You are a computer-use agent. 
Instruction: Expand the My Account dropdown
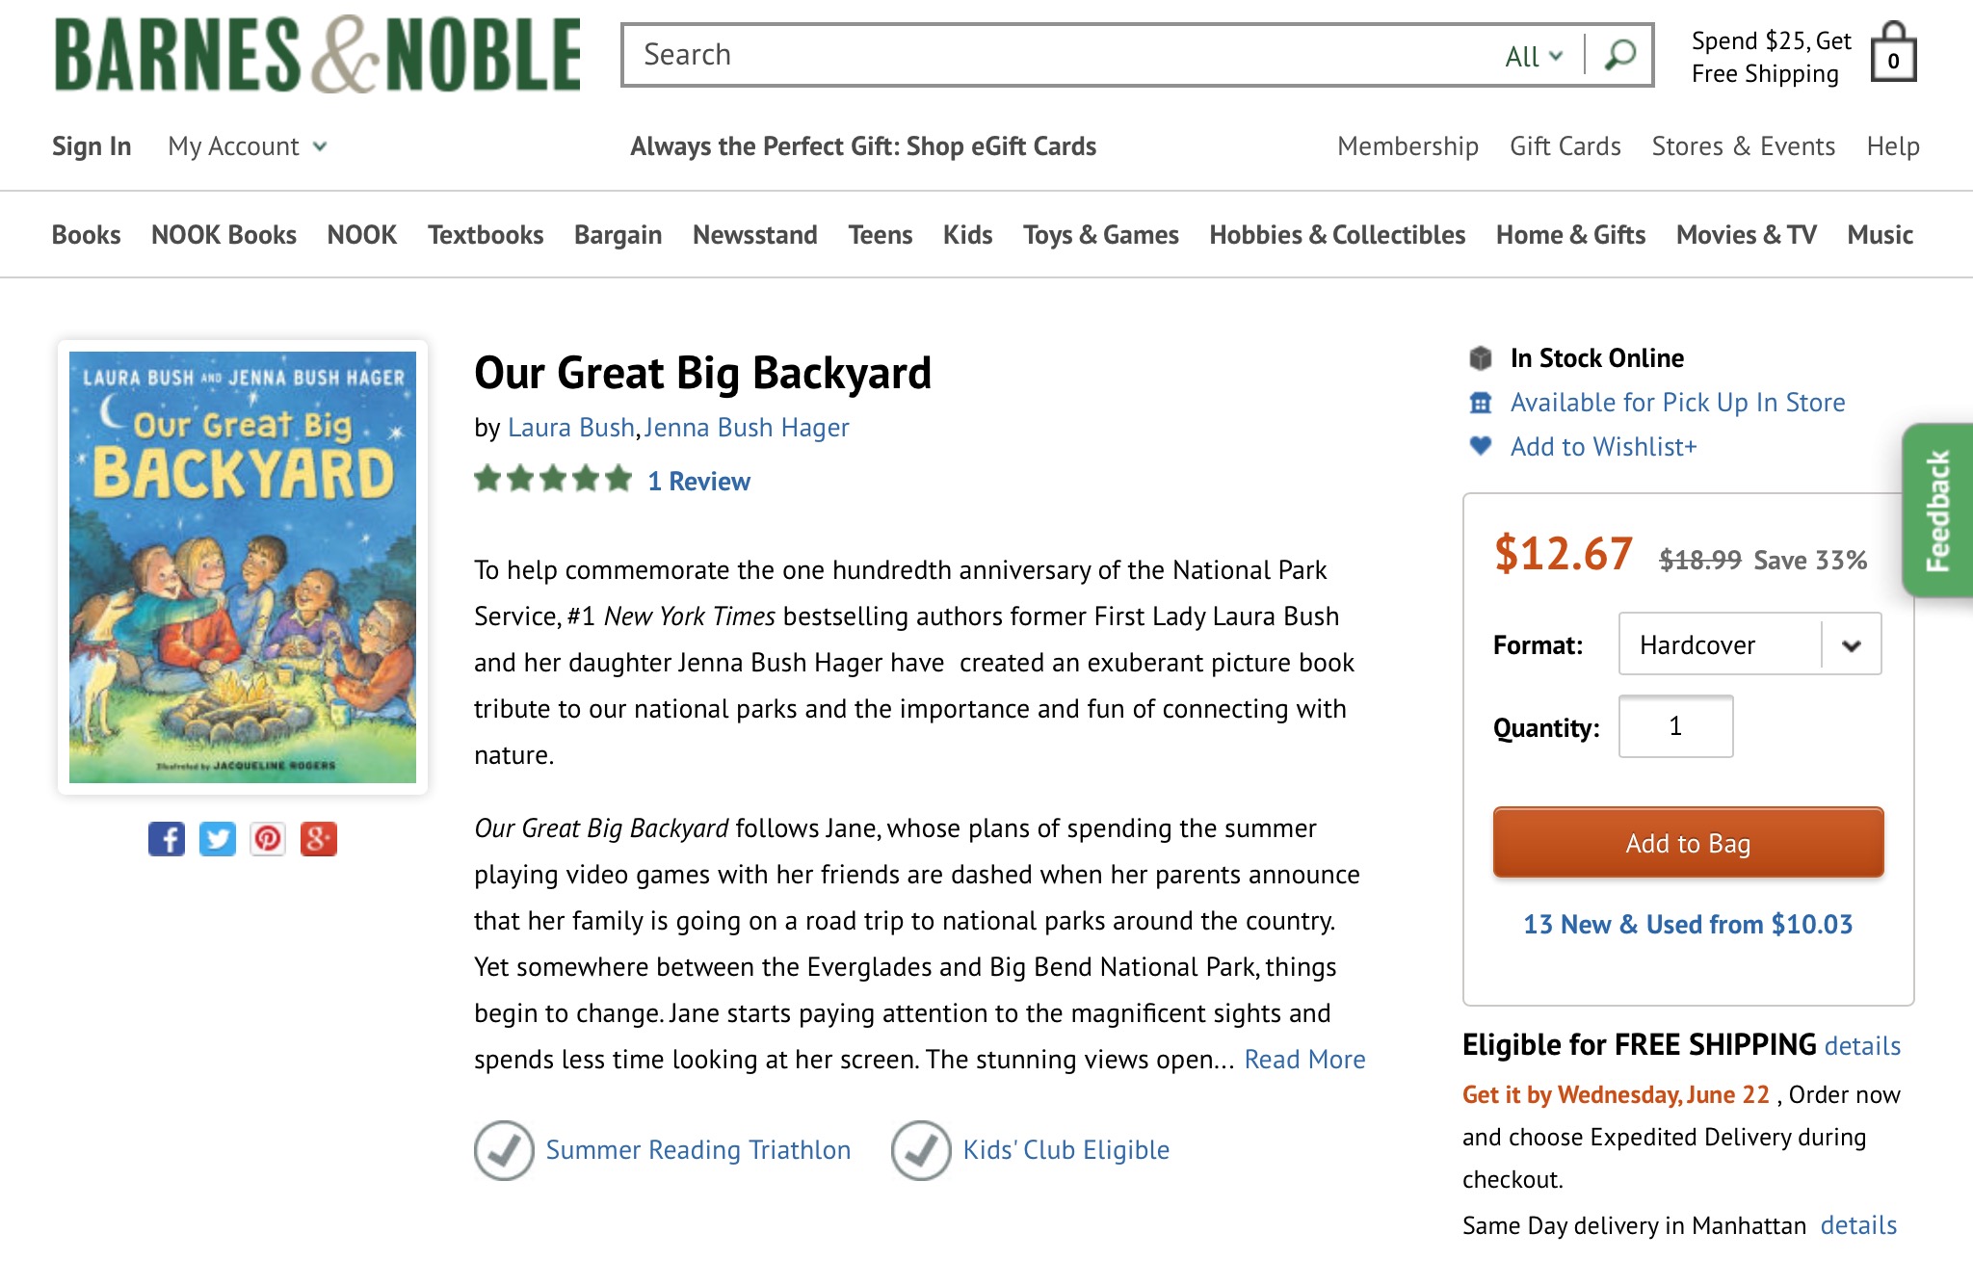[x=249, y=146]
